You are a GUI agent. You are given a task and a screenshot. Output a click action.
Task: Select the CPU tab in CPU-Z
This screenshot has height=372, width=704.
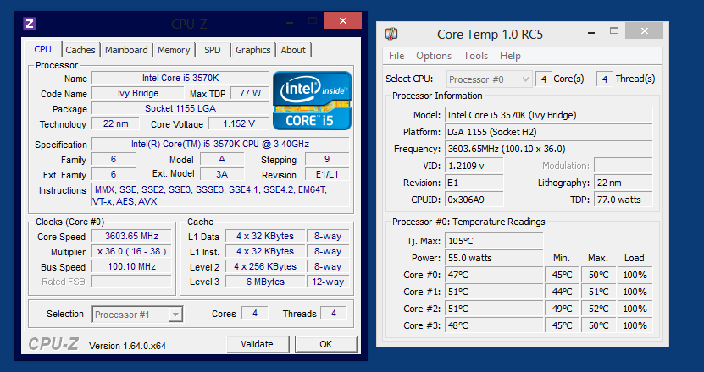click(x=42, y=49)
